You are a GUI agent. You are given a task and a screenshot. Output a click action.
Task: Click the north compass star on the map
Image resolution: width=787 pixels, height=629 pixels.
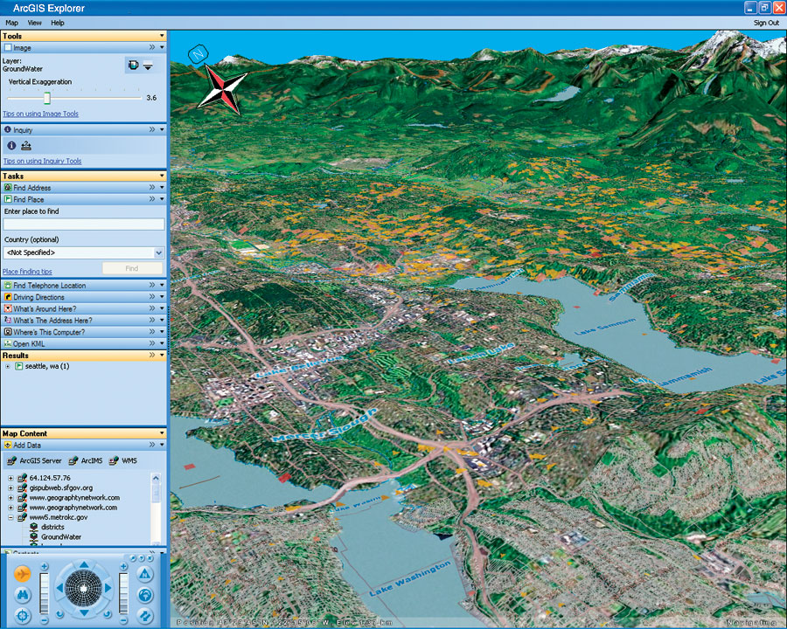point(221,89)
